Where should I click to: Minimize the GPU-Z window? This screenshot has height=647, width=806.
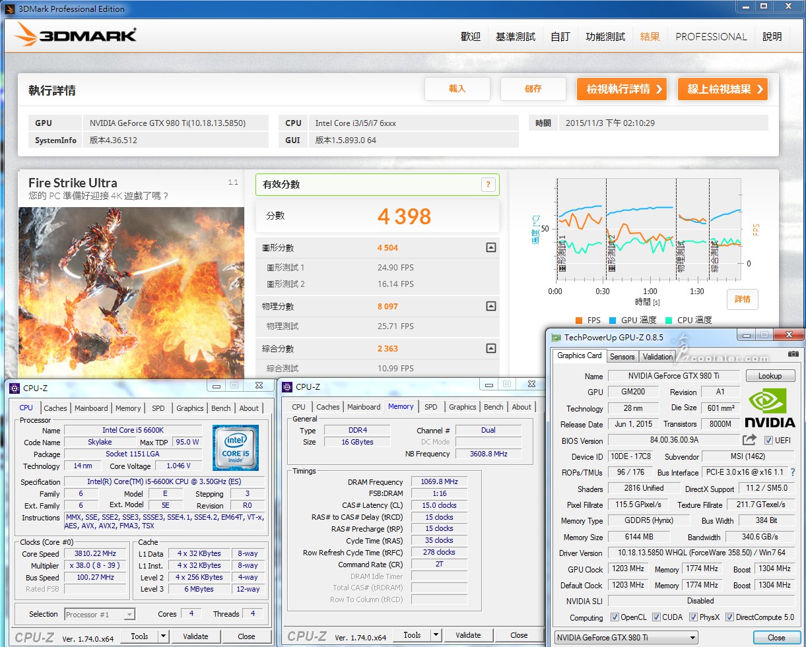(x=747, y=335)
